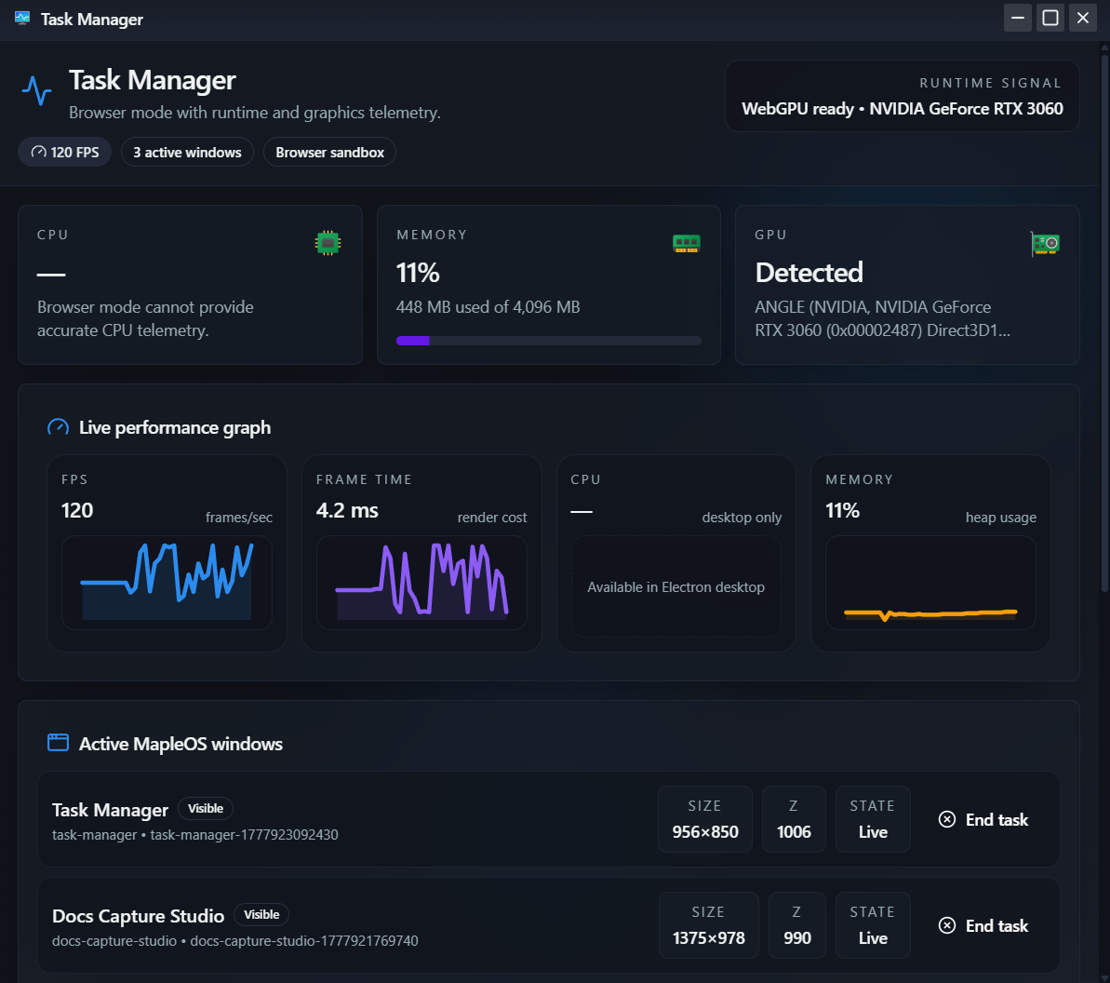
Task: End task for Docs Capture Studio window
Action: pos(983,925)
